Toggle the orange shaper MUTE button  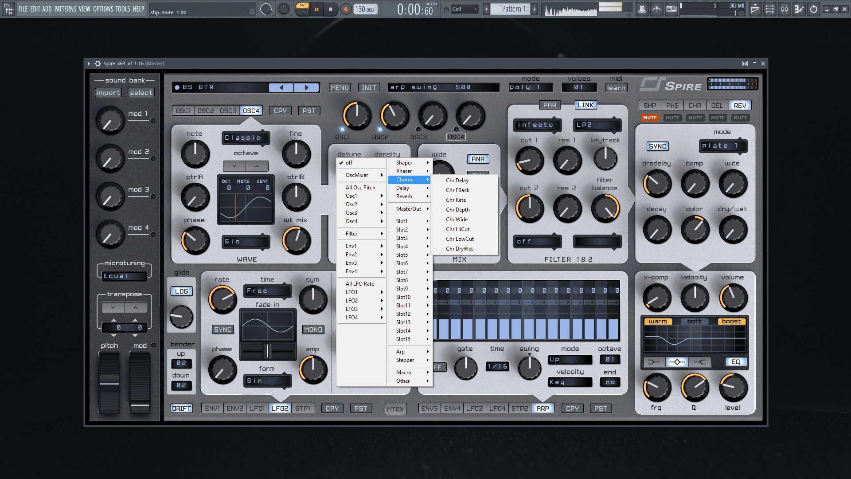(650, 118)
